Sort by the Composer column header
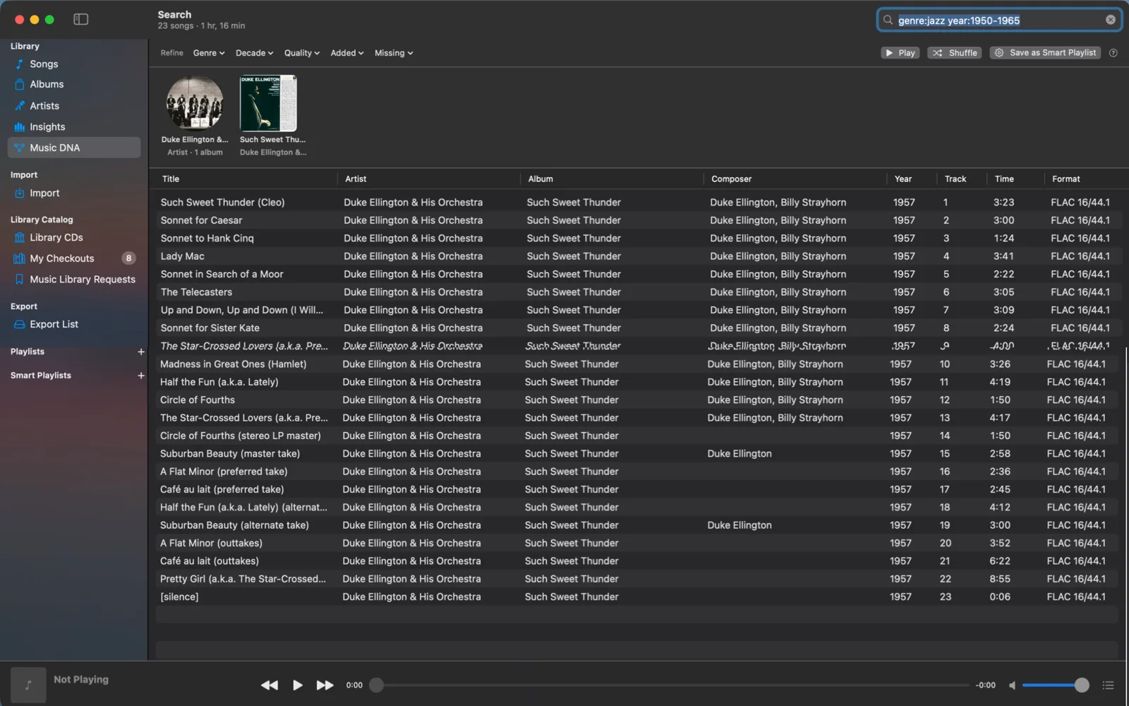The width and height of the screenshot is (1129, 706). pos(731,179)
